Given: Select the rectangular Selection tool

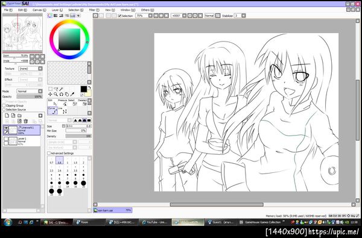Looking at the screenshot, I should [50, 89].
